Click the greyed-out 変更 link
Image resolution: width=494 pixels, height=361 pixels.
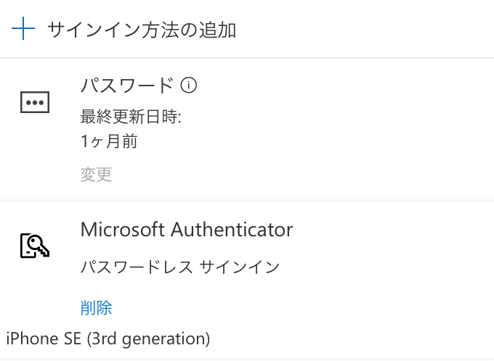pyautogui.click(x=96, y=175)
